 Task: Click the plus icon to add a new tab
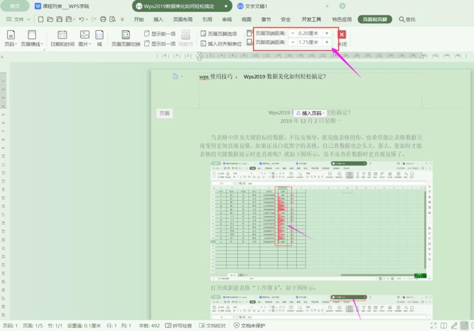click(x=342, y=6)
